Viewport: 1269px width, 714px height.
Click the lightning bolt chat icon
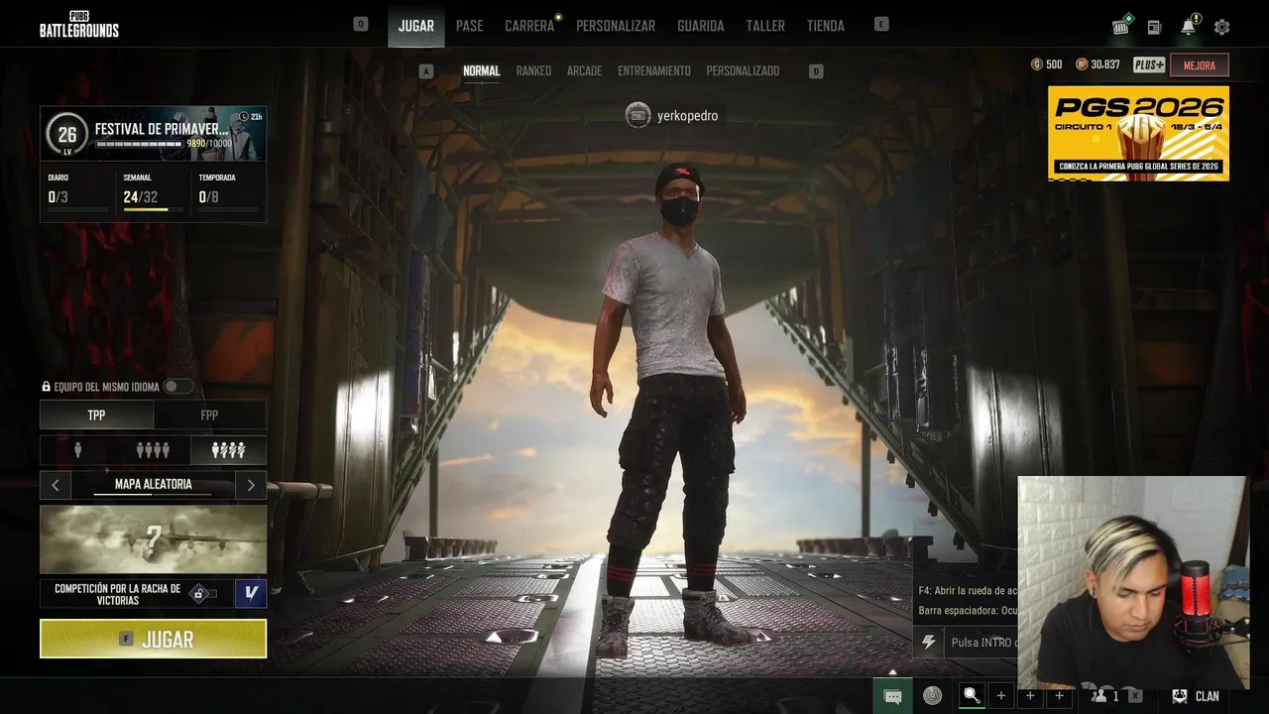(929, 643)
